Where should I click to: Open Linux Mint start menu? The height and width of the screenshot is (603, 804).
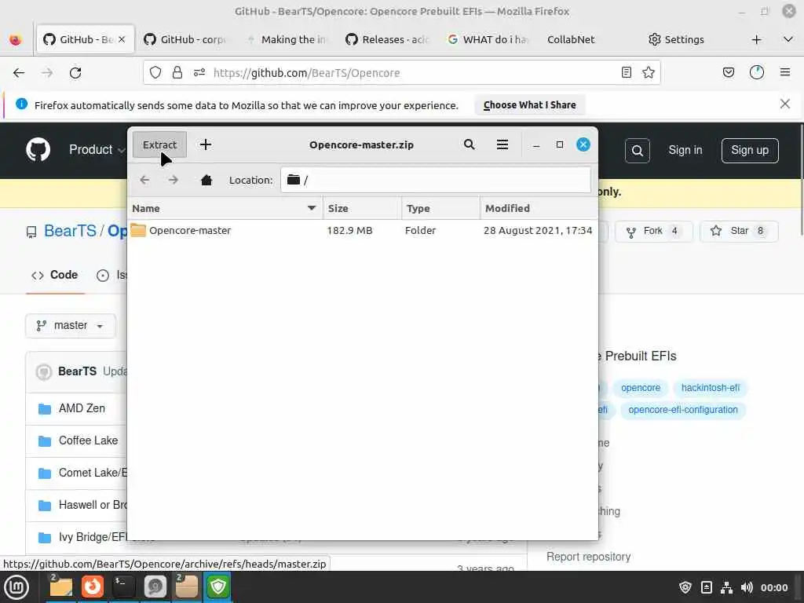(x=16, y=587)
